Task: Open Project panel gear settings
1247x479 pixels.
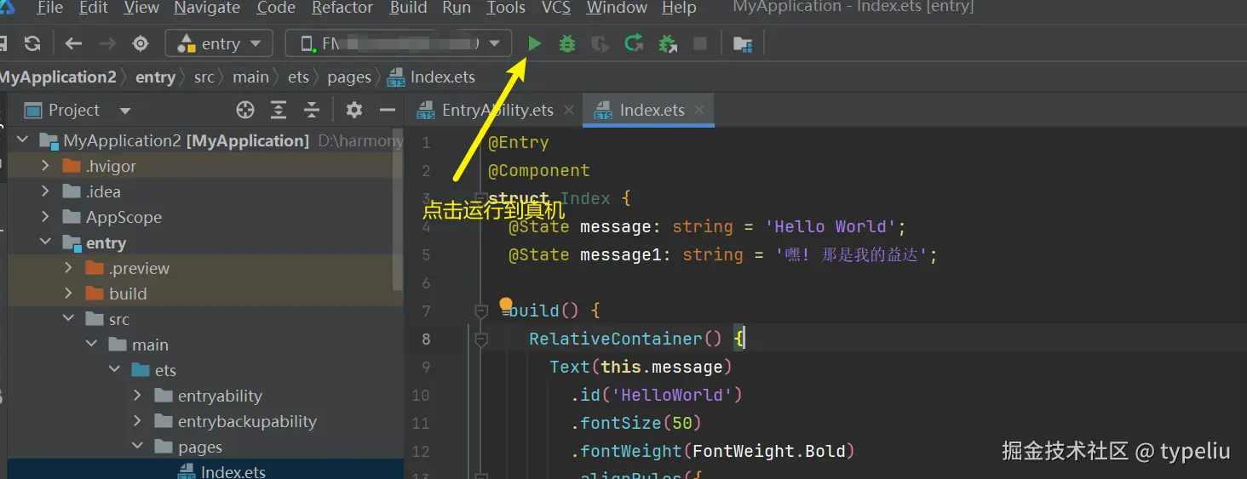Action: [x=354, y=110]
